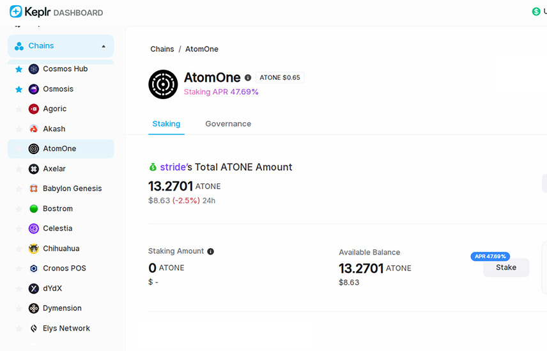Click the Akash chain icon in sidebar
This screenshot has width=547, height=351.
click(34, 129)
